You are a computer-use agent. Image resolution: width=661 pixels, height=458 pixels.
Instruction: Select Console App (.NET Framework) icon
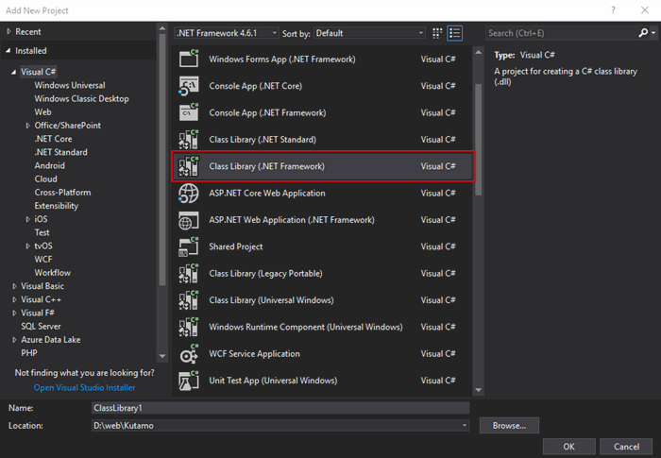click(x=189, y=112)
